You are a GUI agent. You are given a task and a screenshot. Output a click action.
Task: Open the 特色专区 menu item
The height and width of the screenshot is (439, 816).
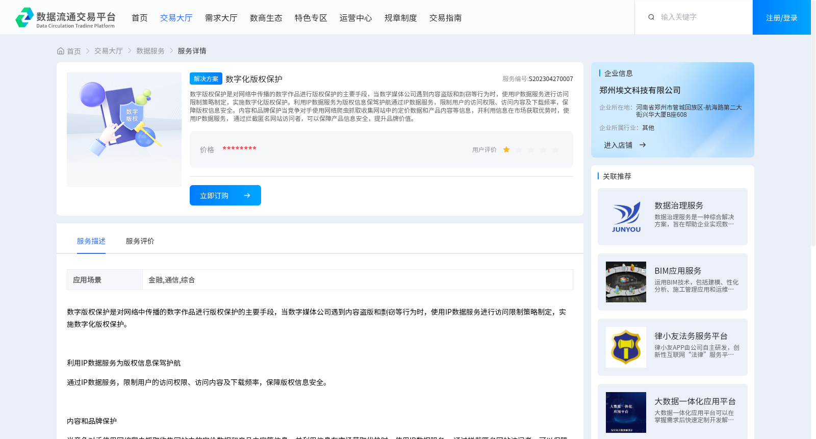pos(311,18)
